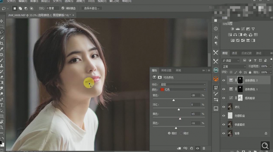Select the Crop tool
This screenshot has height=152, width=273.
coord(2,43)
